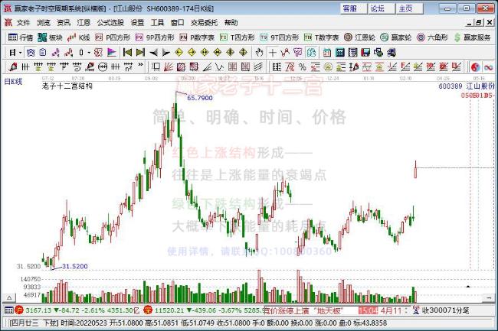The image size is (498, 331).
Task: Open the 9T四方形 tool
Action: [279, 37]
